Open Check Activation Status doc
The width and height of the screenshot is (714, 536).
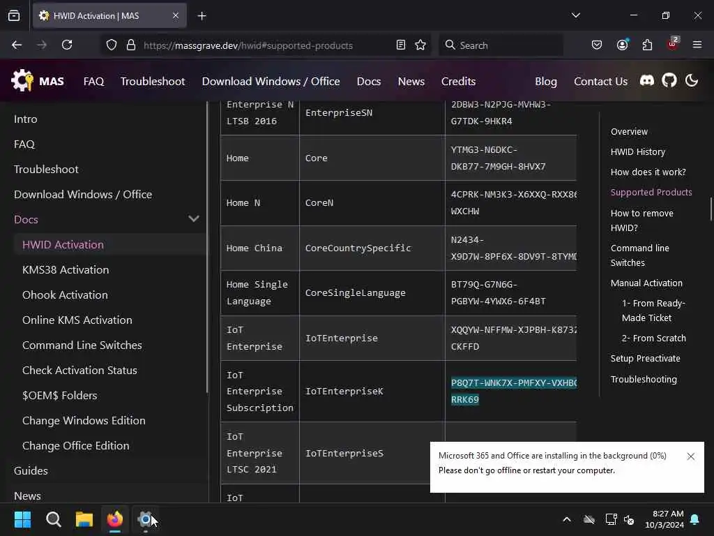tap(79, 370)
